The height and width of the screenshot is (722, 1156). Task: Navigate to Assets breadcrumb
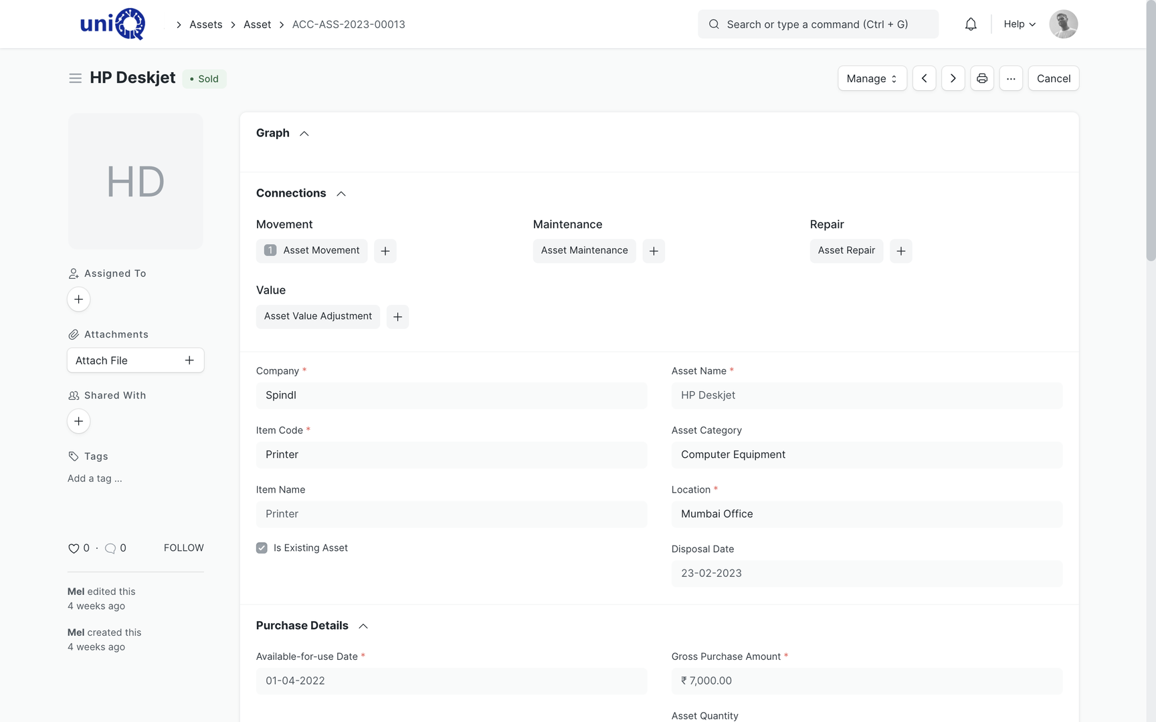click(205, 24)
